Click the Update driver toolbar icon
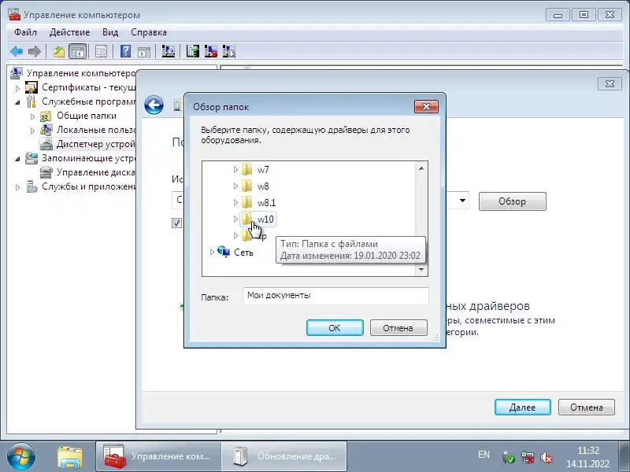 (x=192, y=51)
